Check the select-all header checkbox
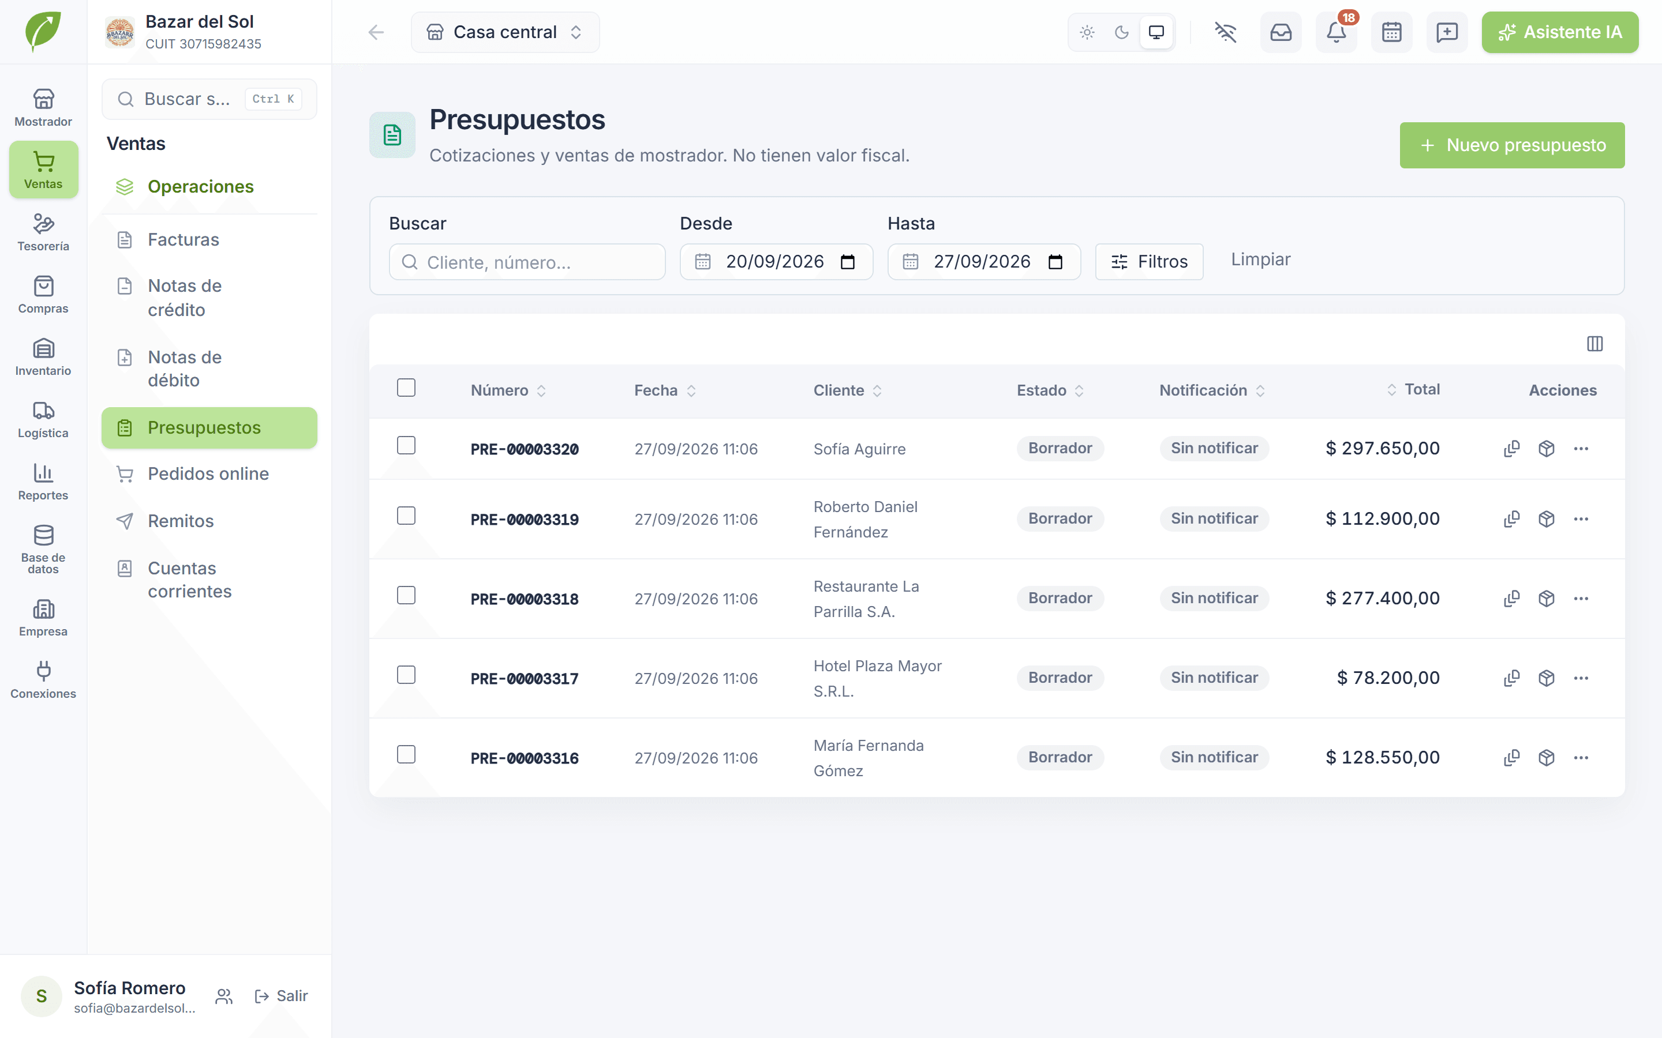Image resolution: width=1662 pixels, height=1038 pixels. point(407,388)
